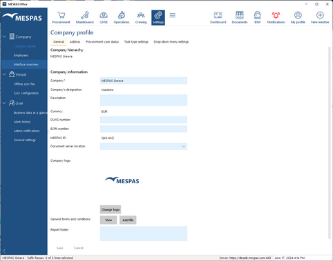Click the MESPAS logo in sidebar
Screen dimensions: 333x261
click(22, 17)
